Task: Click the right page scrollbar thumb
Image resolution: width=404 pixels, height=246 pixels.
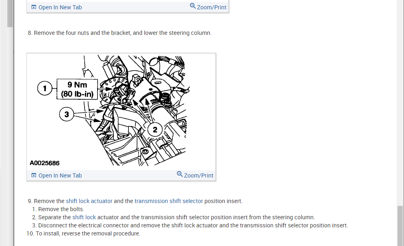Action: pyautogui.click(x=400, y=226)
